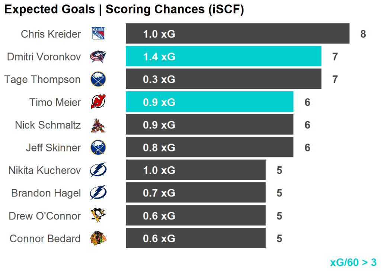Select the Chicago Blackhawks logo
381x272 pixels.
pos(98,239)
